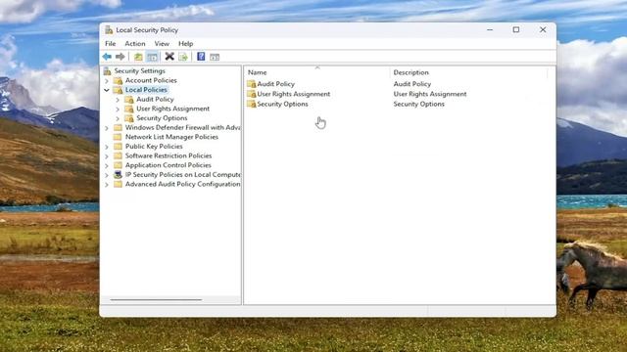Select Audit Policy label in left tree
The image size is (627, 352).
coord(155,100)
